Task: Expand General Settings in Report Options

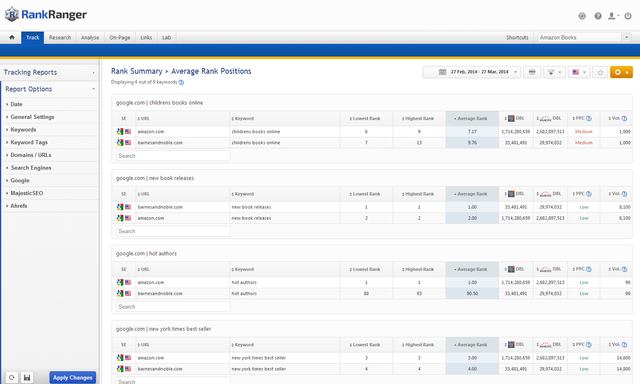Action: (32, 117)
